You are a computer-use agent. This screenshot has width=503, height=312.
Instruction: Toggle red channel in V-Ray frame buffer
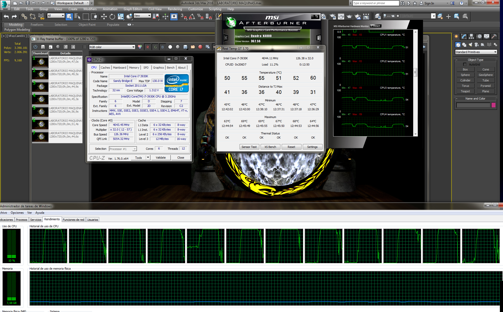[148, 47]
